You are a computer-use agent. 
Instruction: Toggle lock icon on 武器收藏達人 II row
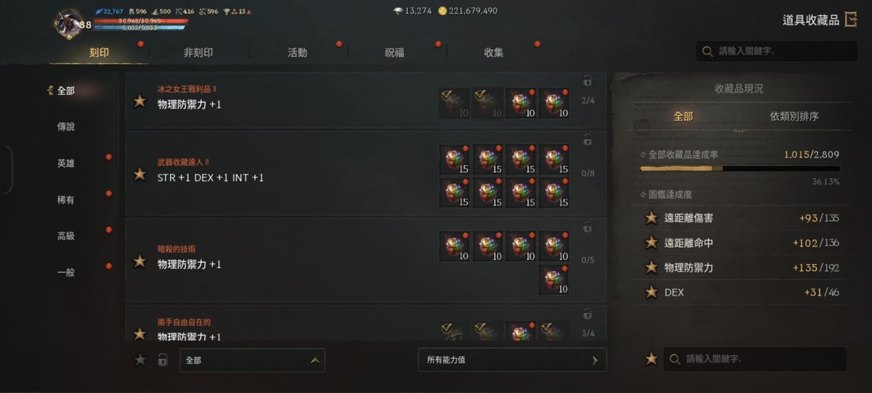[587, 140]
